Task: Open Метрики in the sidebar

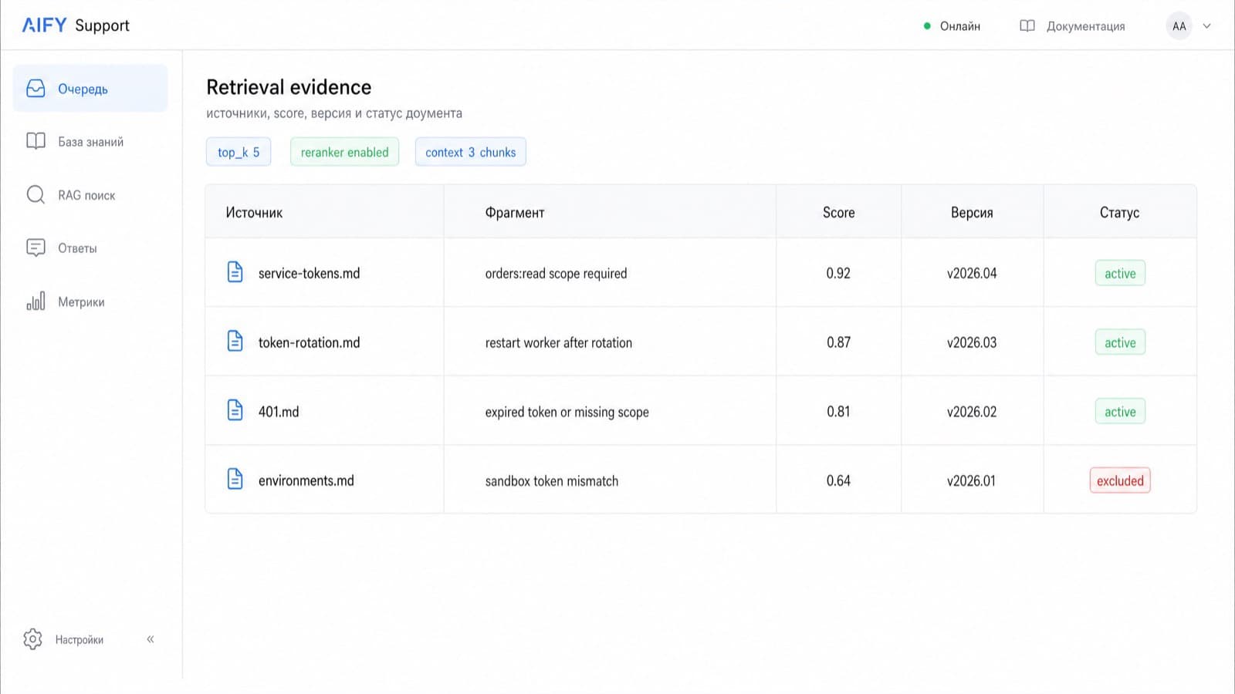Action: click(x=90, y=302)
